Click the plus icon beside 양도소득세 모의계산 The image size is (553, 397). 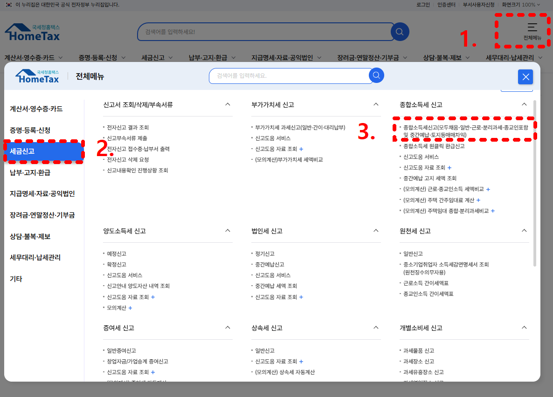click(130, 308)
